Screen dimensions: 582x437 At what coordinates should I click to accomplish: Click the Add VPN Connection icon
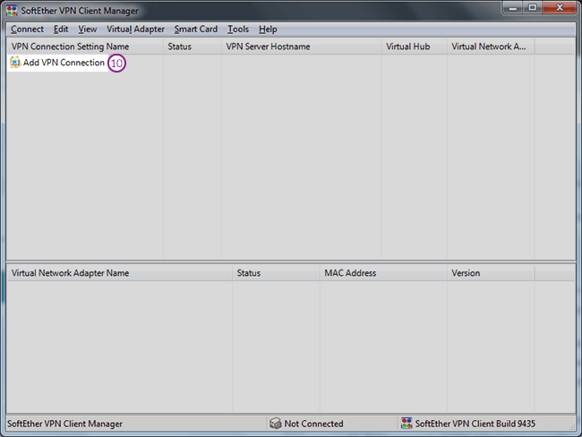click(15, 63)
